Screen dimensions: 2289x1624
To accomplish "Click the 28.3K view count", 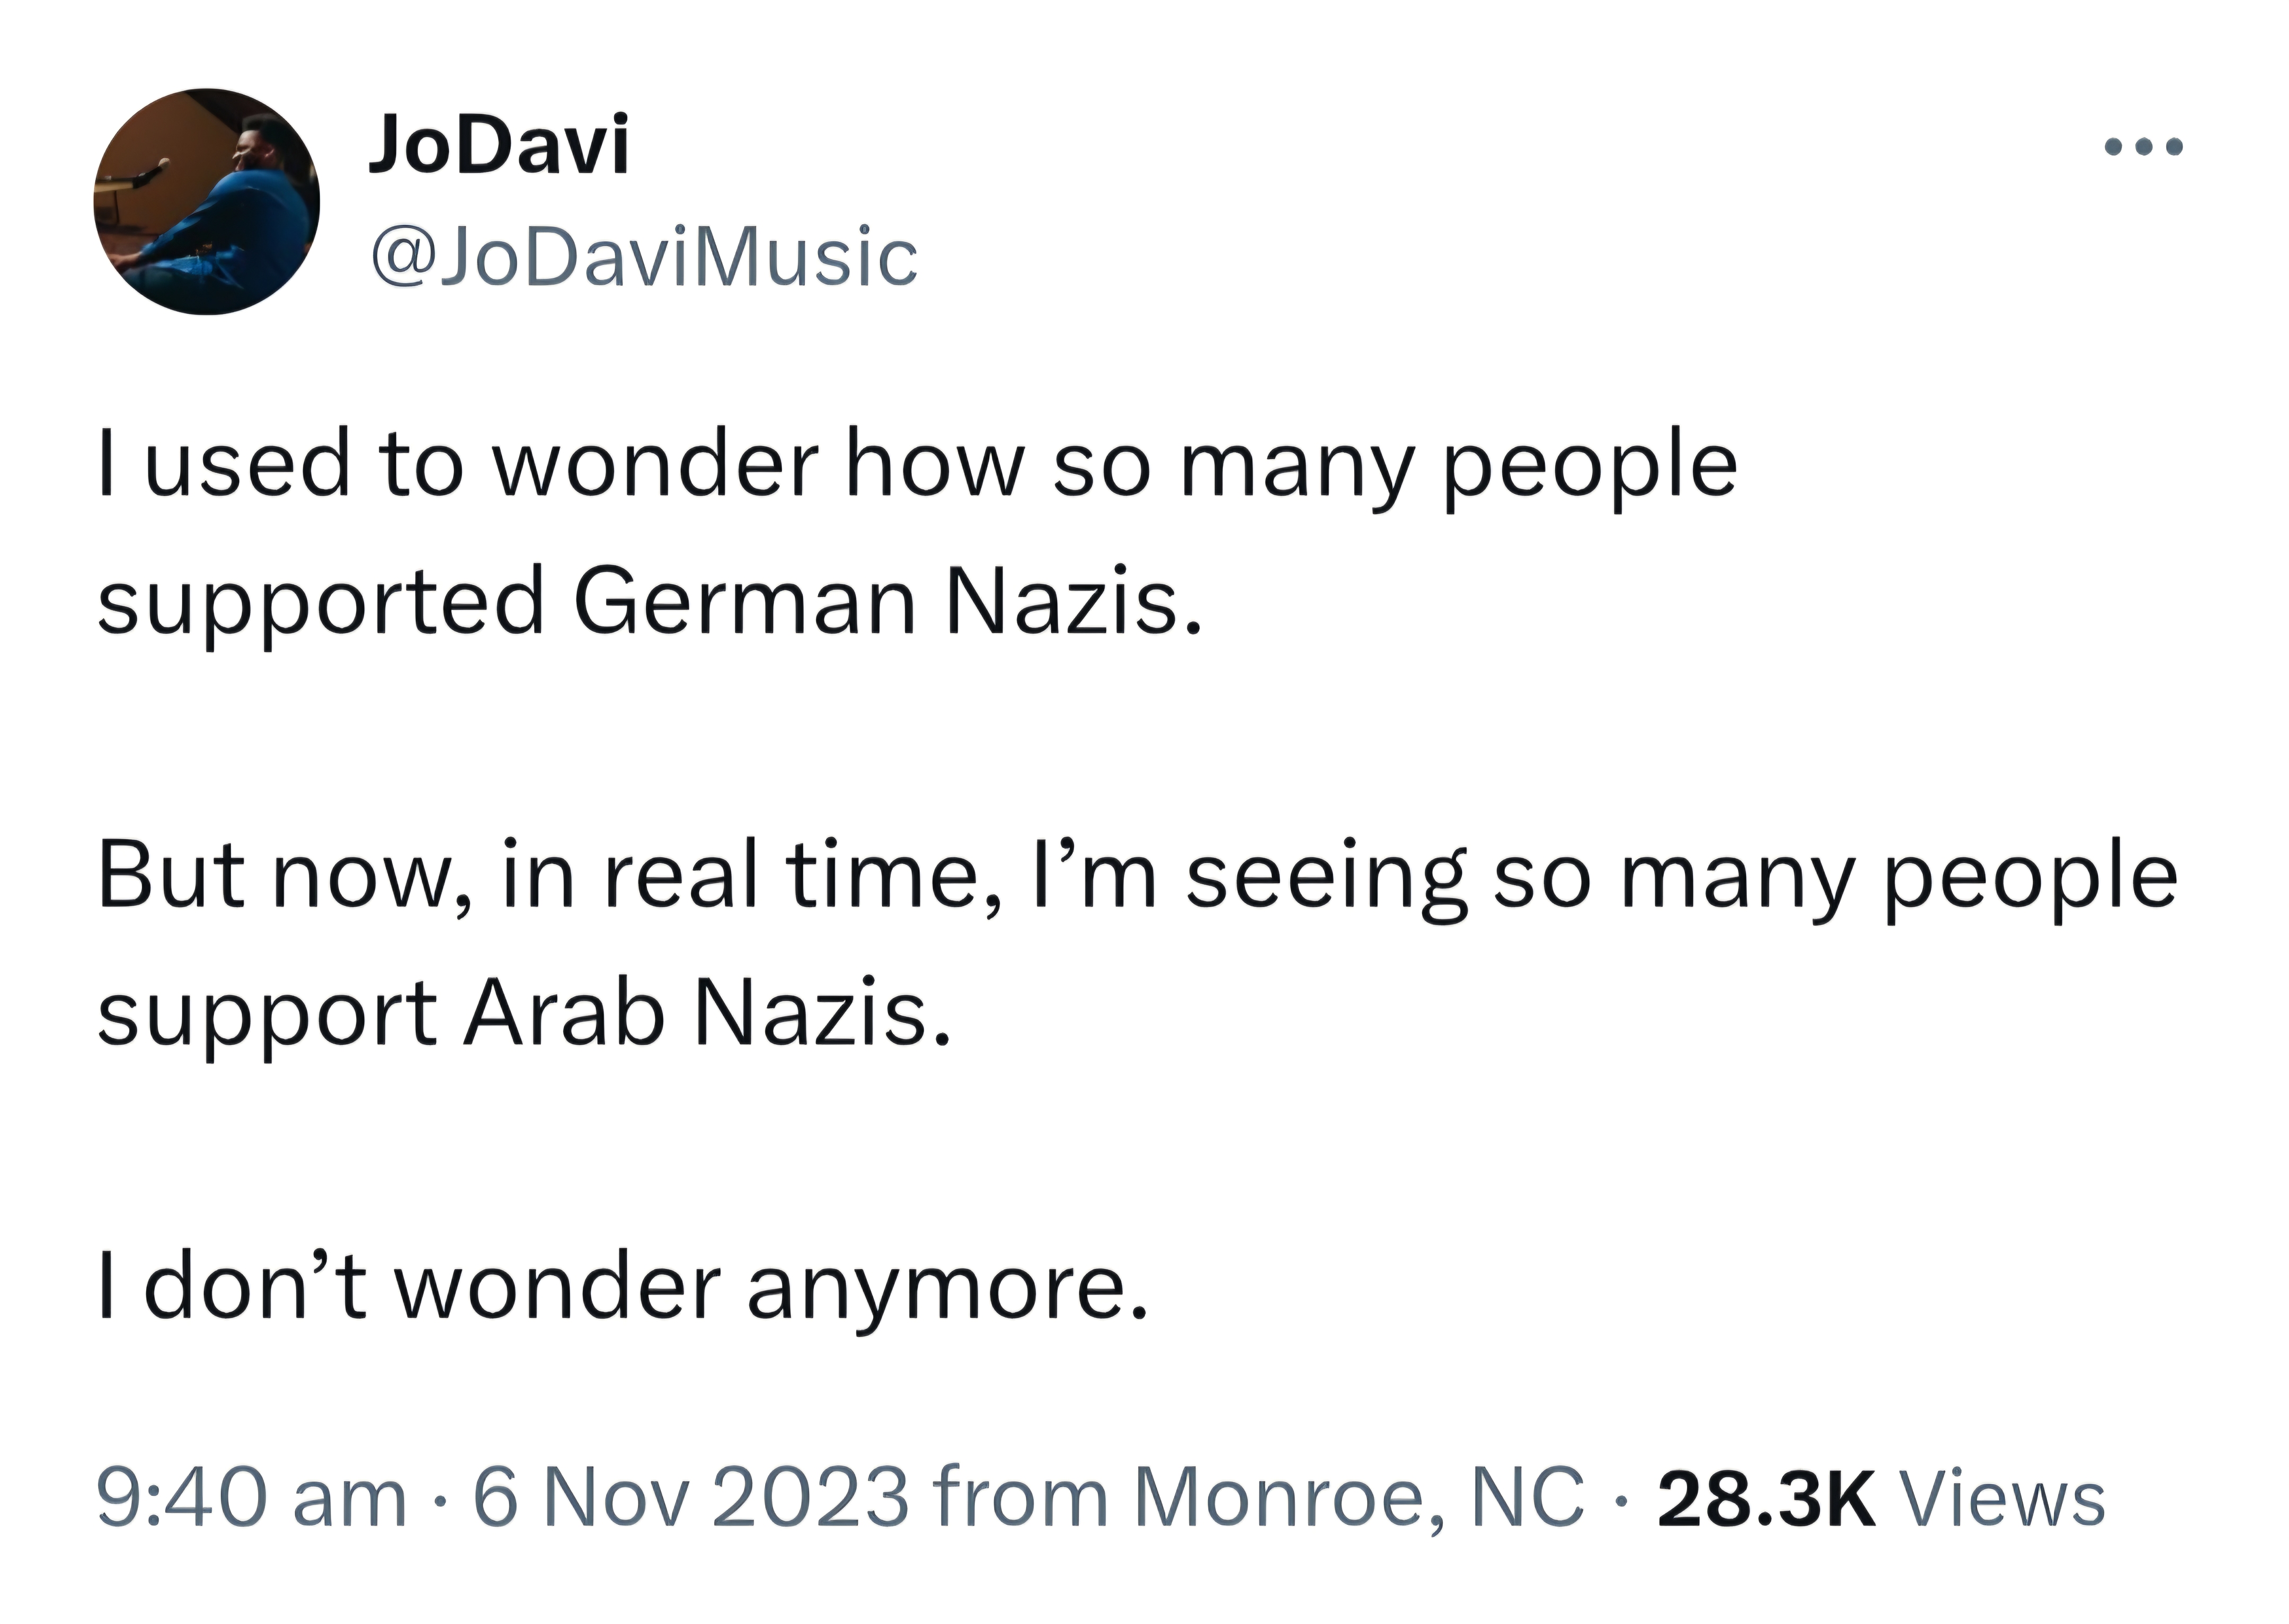I will pyautogui.click(x=1765, y=1497).
